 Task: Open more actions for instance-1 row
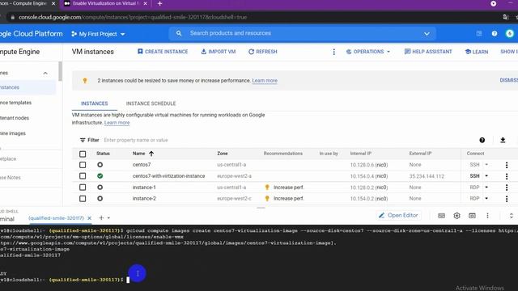coord(507,188)
